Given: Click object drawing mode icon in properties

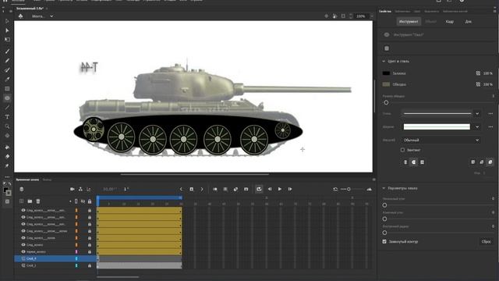Looking at the screenshot, I should click(x=387, y=48).
